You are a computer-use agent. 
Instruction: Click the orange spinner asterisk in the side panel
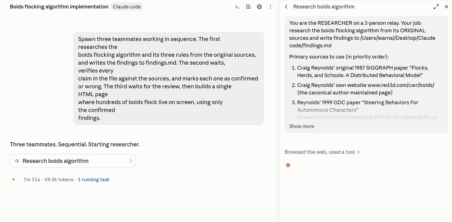point(288,165)
